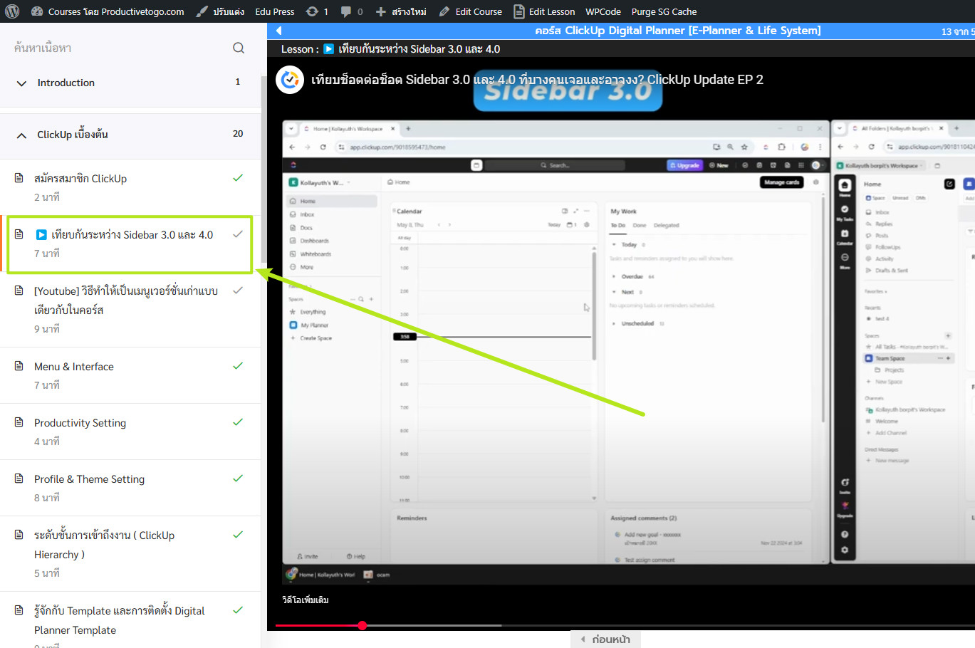The height and width of the screenshot is (648, 975).
Task: Click the video frame to play or pause
Action: click(621, 344)
